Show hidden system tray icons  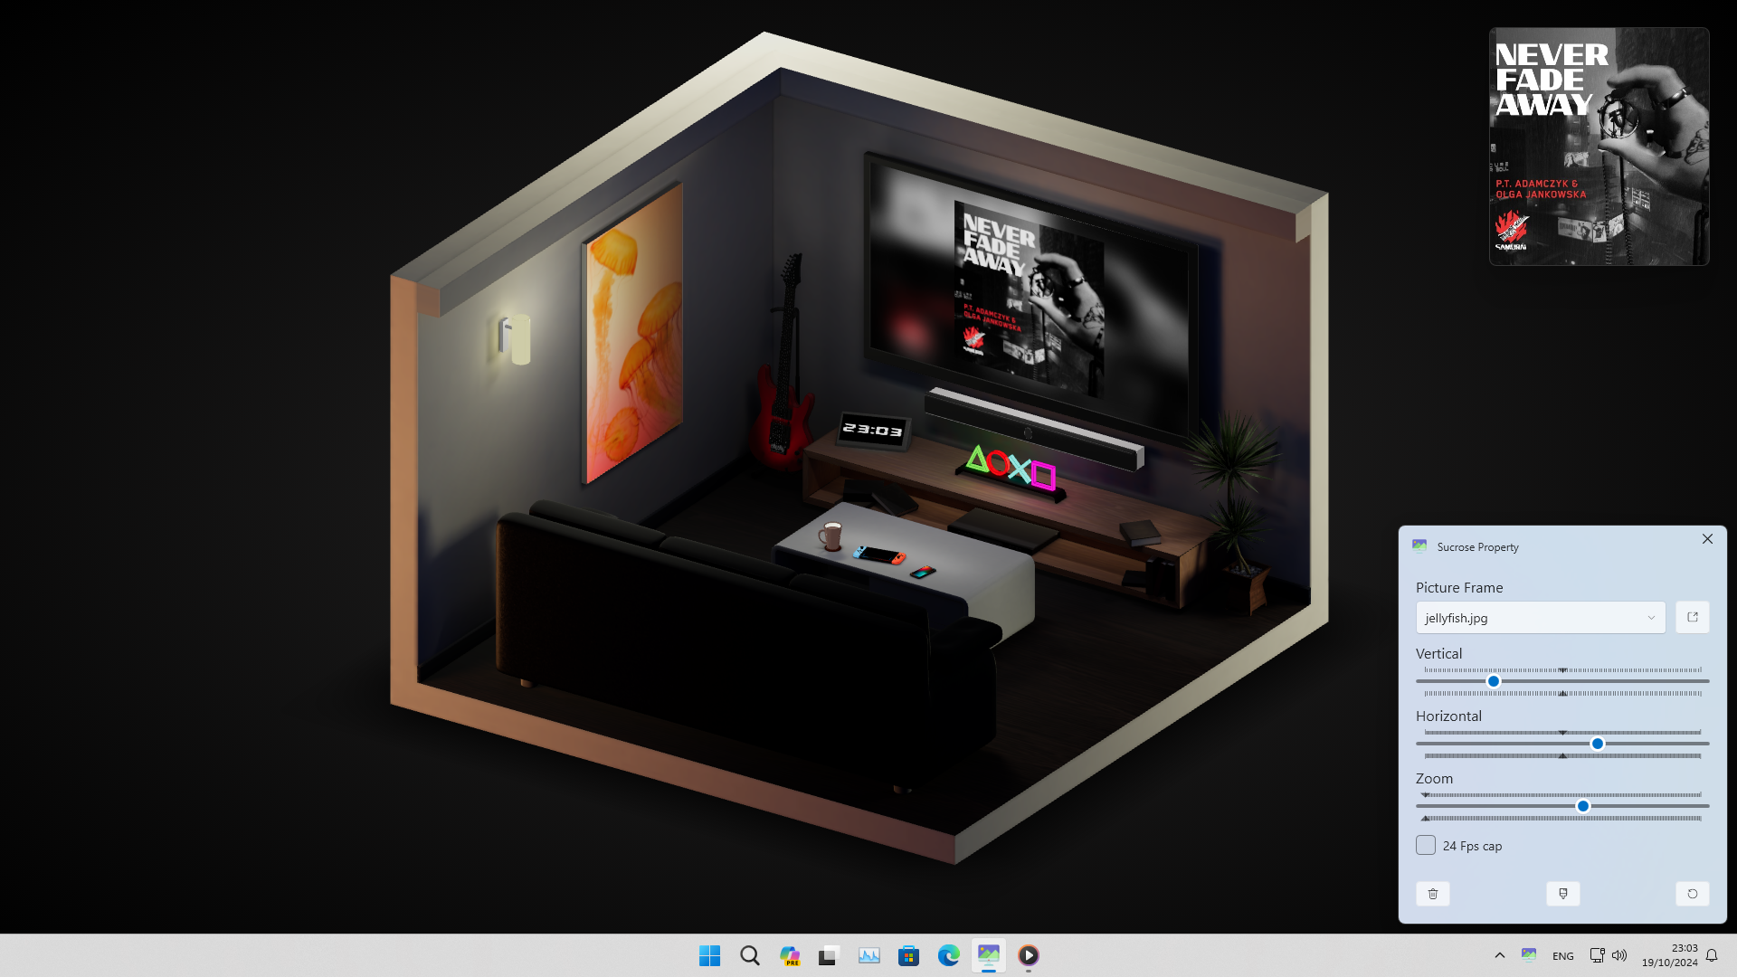point(1499,955)
